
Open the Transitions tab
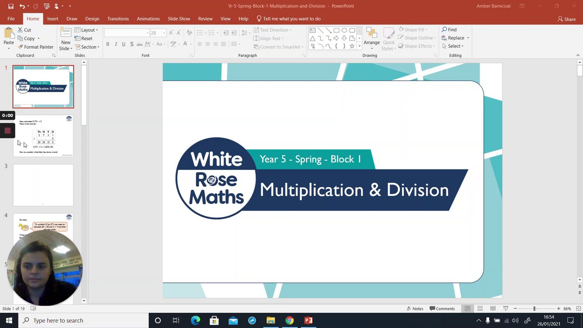118,19
